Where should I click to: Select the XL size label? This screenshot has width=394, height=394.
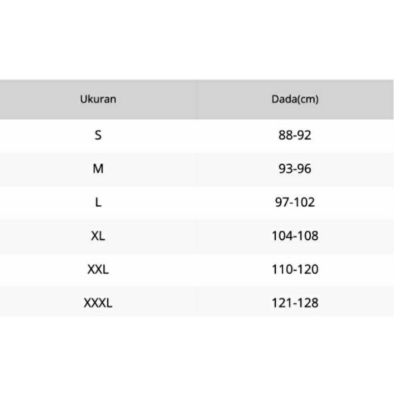tap(98, 235)
